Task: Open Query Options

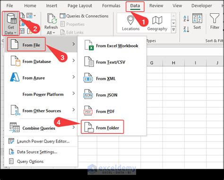Action: 41,162
